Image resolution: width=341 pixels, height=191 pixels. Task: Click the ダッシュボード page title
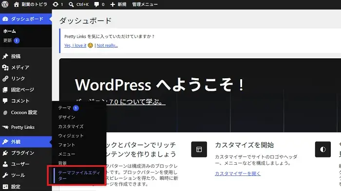tap(85, 21)
